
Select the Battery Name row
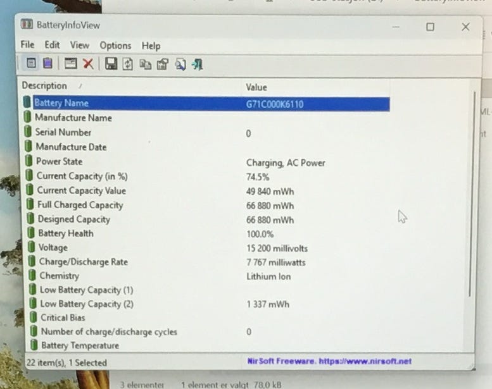tap(206, 104)
